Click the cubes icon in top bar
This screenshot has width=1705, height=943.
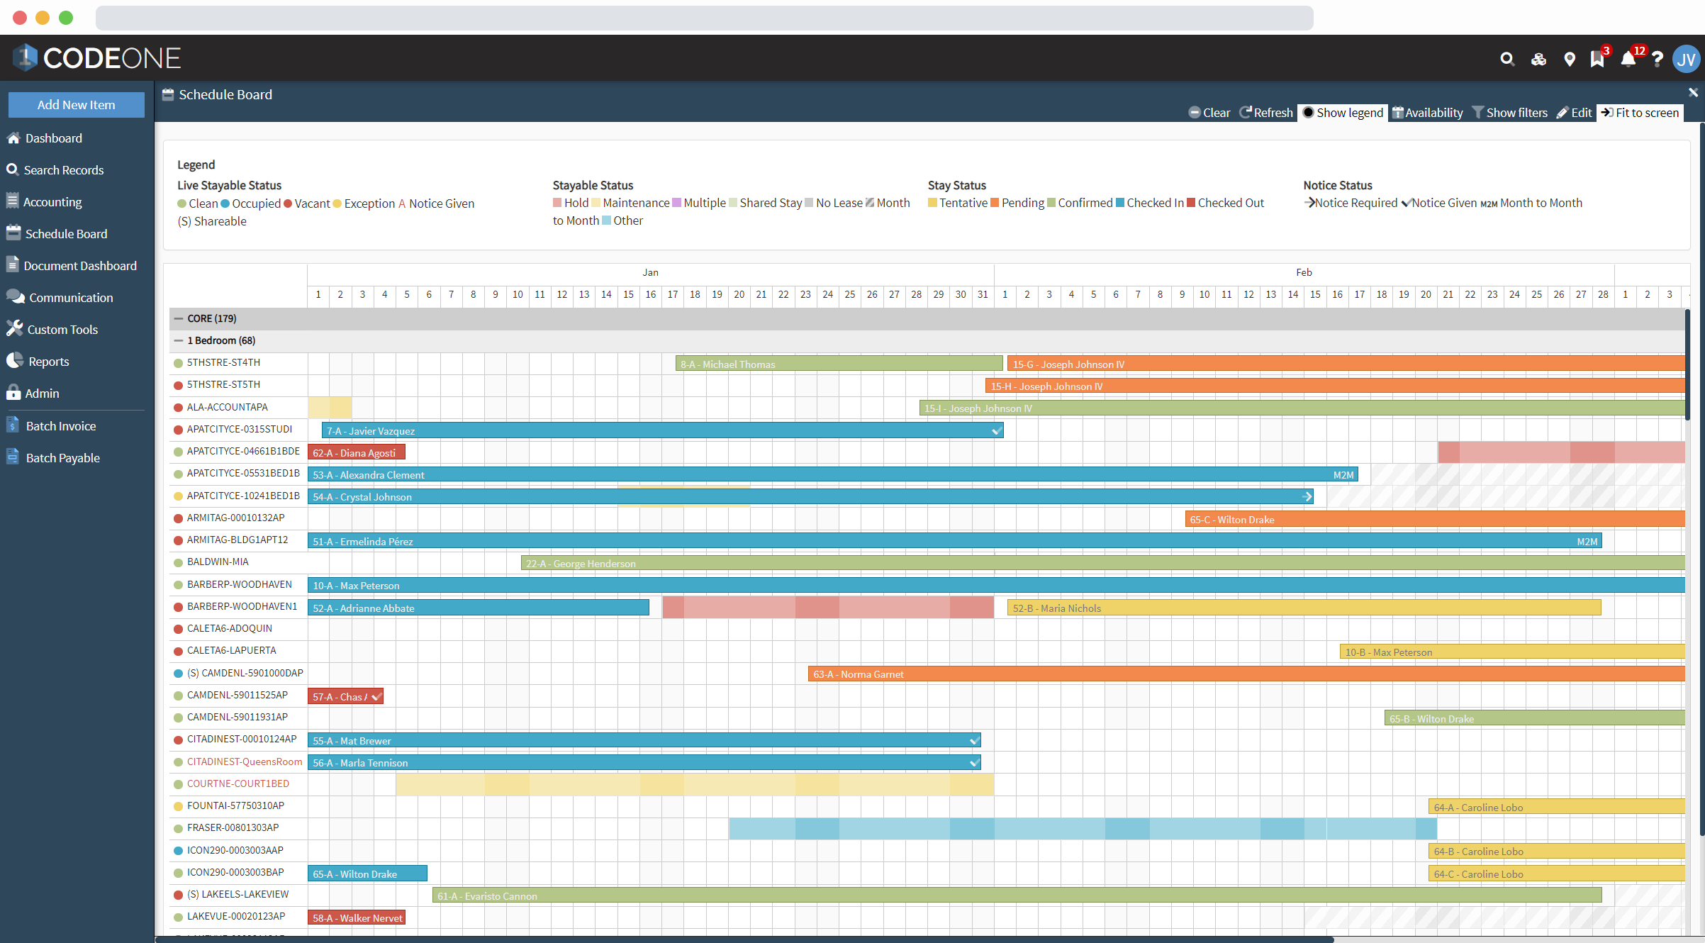click(x=1538, y=59)
